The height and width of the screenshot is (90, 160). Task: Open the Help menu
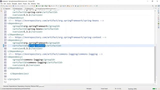38,3
